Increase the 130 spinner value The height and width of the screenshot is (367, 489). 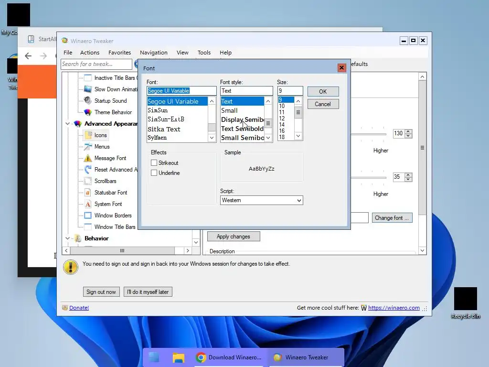(408, 131)
